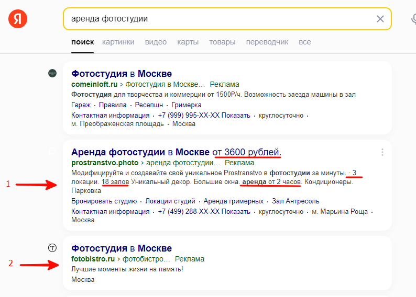Click the Yandex logo icon
Viewport: 416px width, 297px height.
18,19
